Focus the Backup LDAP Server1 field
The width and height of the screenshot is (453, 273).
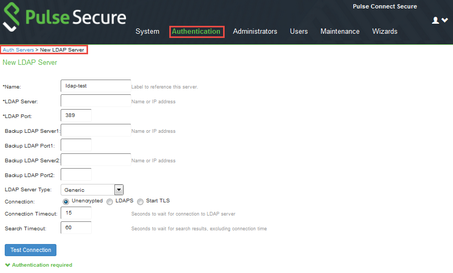click(x=95, y=130)
